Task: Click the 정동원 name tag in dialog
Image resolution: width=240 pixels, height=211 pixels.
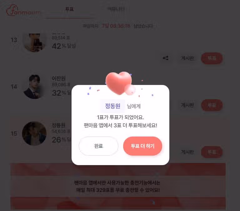Action: (112, 106)
